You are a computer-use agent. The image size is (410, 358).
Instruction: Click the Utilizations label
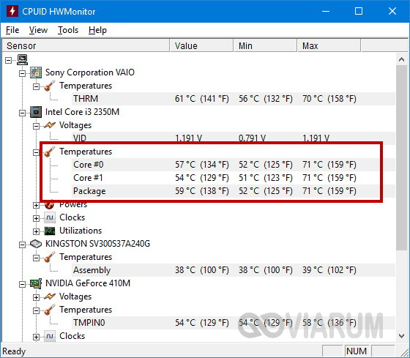coord(81,231)
